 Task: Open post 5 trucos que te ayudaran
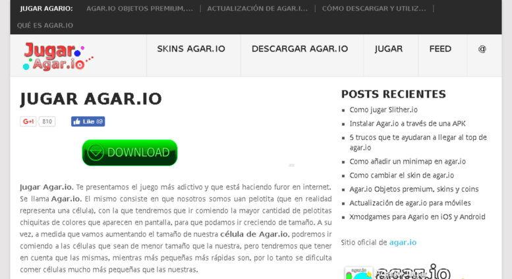pos(418,142)
